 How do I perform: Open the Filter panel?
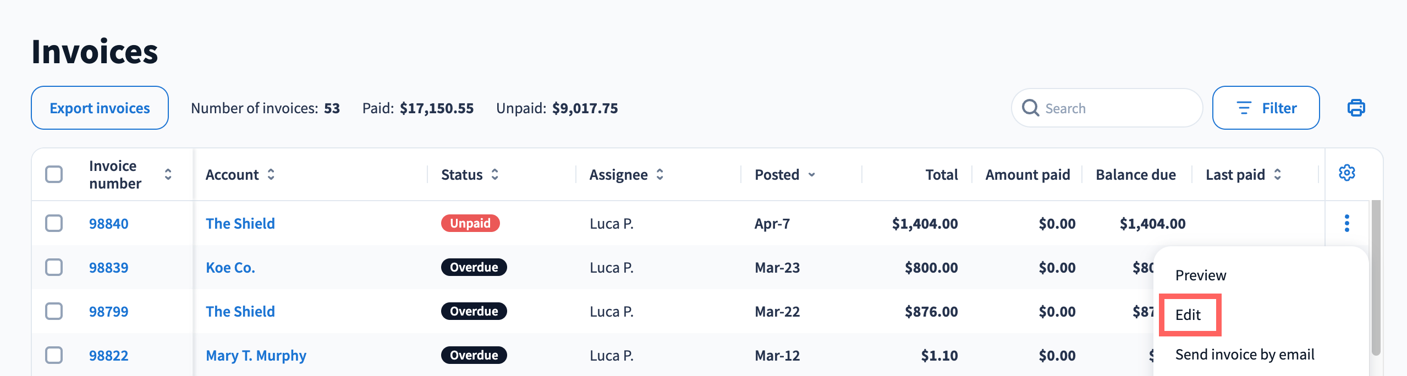point(1265,108)
